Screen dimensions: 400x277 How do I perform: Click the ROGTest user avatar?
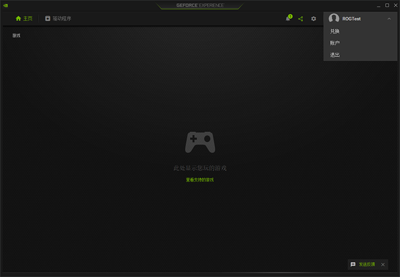coord(334,18)
